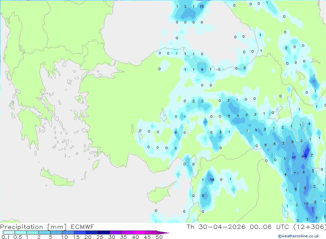Click the legend label '25'
The image size is (326, 239).
click(x=100, y=237)
